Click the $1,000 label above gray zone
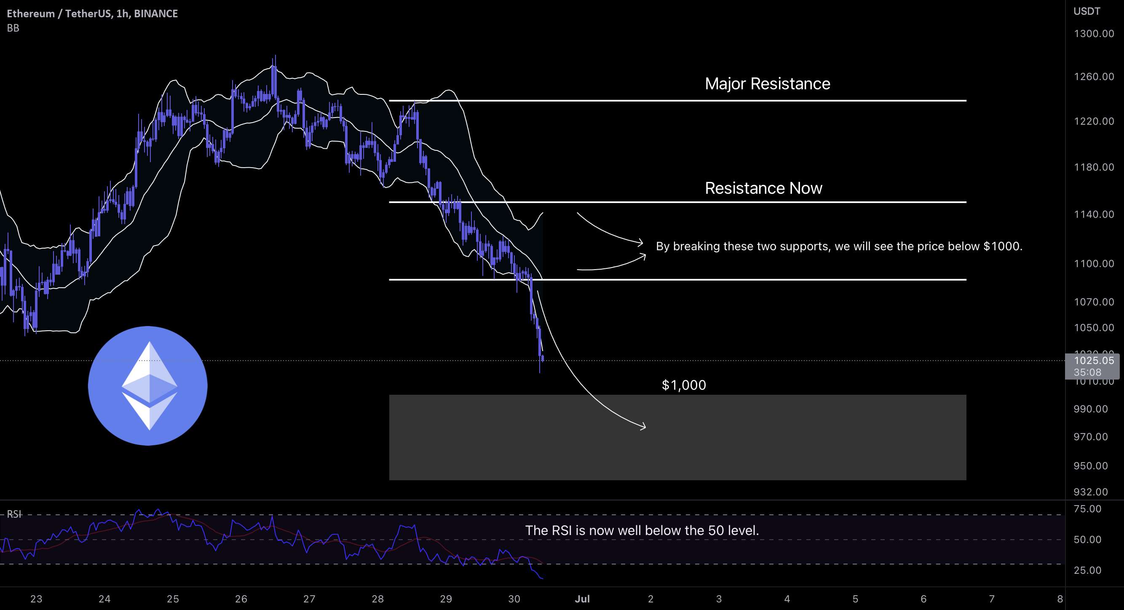The image size is (1124, 610). [684, 385]
